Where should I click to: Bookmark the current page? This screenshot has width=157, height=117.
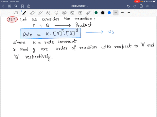22,6
